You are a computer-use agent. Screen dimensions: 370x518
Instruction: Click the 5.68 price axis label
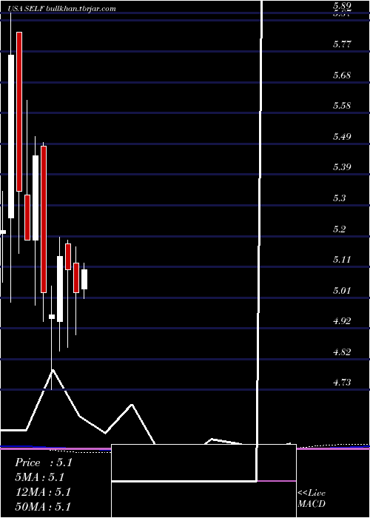tap(342, 75)
